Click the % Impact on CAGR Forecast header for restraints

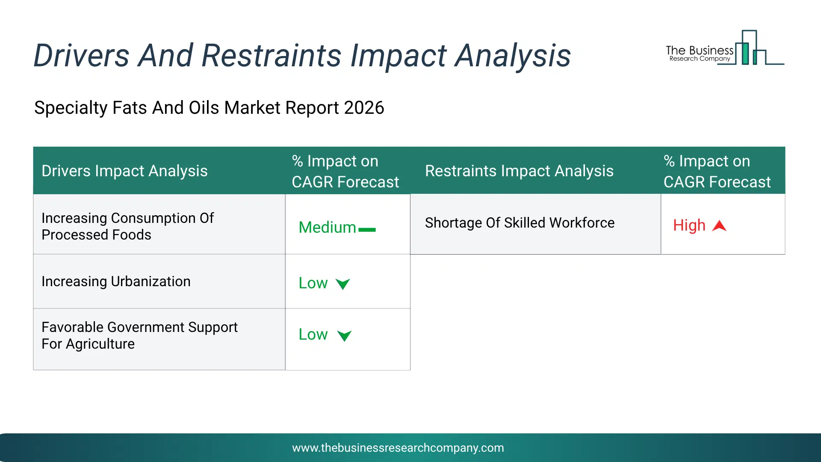pos(723,171)
